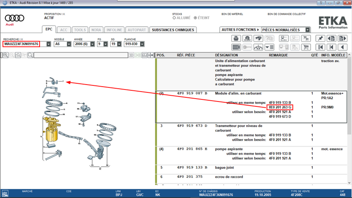352x198 pixels.
Task: Click remark part number 8E0 201 263 G
Action: (280, 107)
